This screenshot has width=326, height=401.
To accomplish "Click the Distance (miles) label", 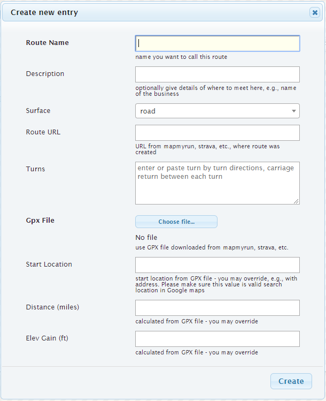I will [x=52, y=307].
